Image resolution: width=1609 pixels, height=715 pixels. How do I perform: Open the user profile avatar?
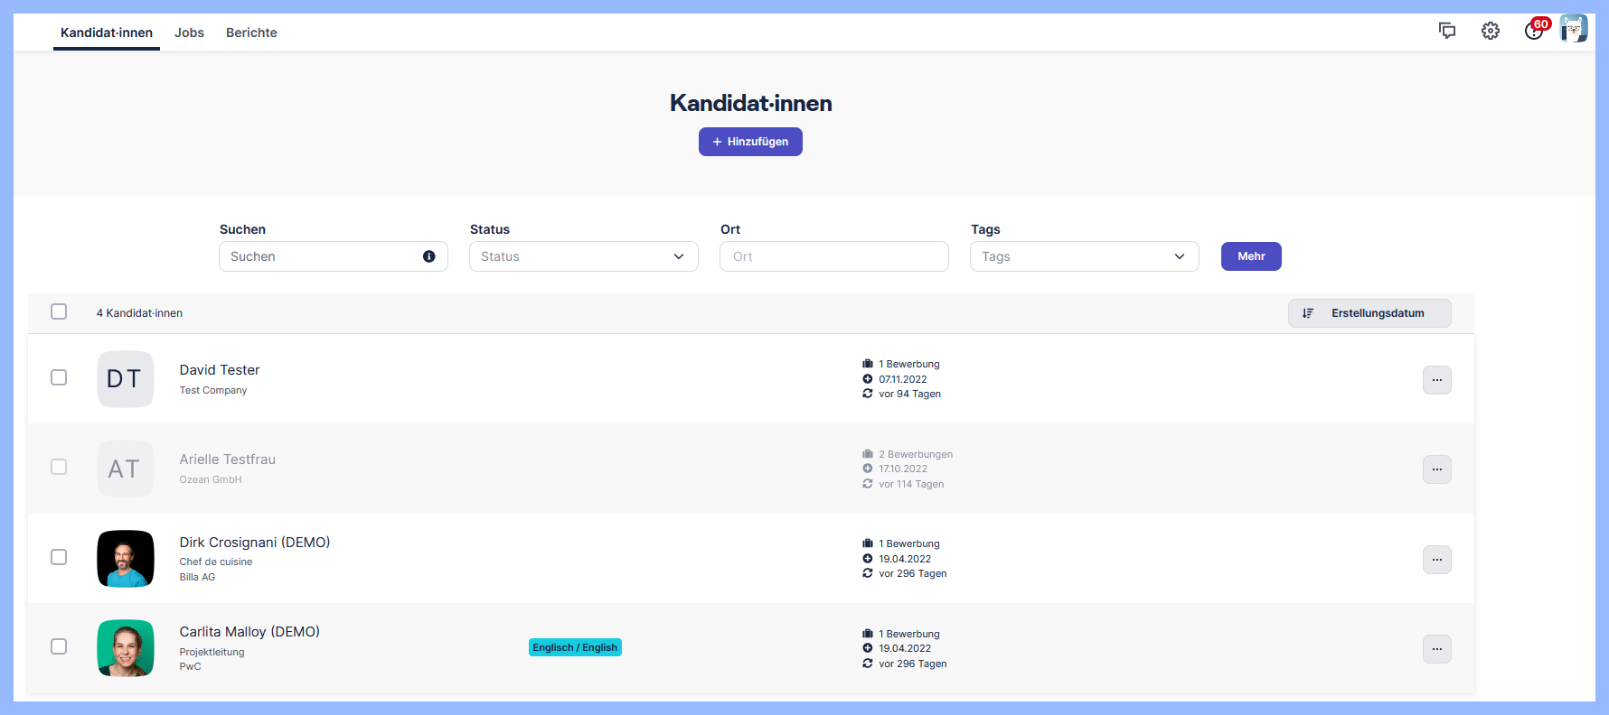pyautogui.click(x=1574, y=29)
